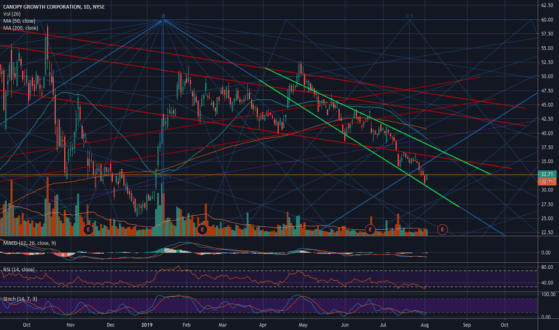Select the MACD (12, 26, close, 9) label

(x=29, y=243)
